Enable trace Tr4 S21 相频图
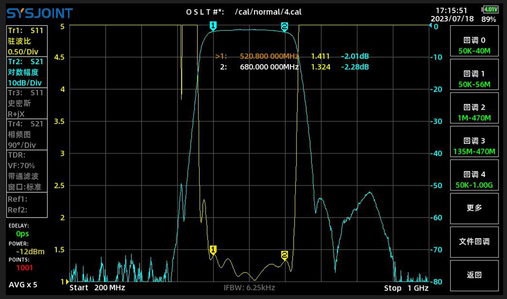This screenshot has width=507, height=299. [26, 134]
